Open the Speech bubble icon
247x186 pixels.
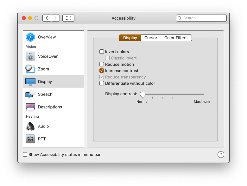coord(30,94)
